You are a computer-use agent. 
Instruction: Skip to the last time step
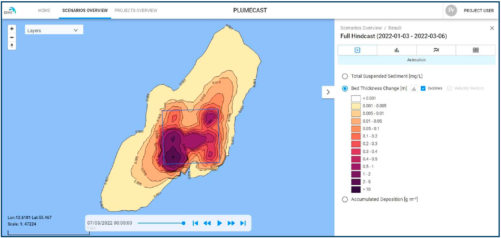(x=243, y=223)
